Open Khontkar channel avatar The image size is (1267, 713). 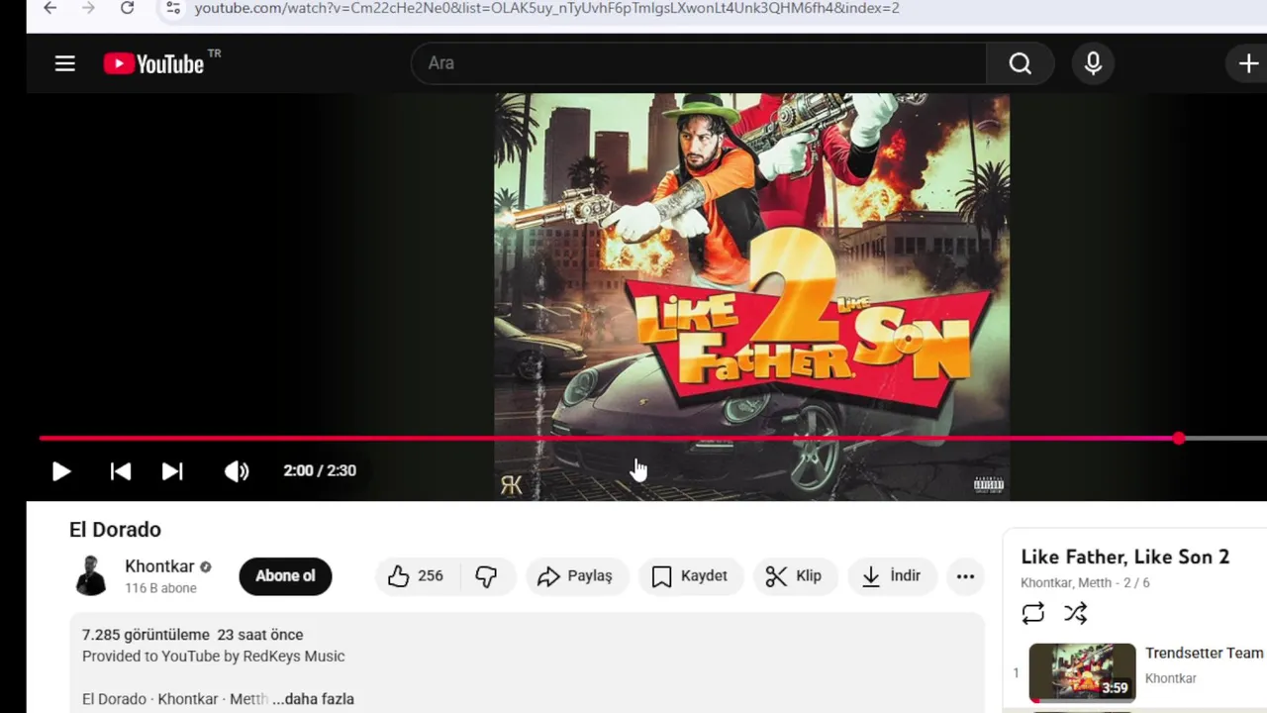(91, 576)
